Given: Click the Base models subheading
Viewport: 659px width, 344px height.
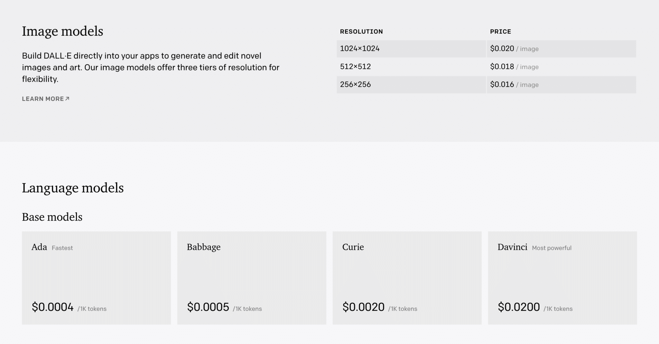Looking at the screenshot, I should click(x=52, y=217).
